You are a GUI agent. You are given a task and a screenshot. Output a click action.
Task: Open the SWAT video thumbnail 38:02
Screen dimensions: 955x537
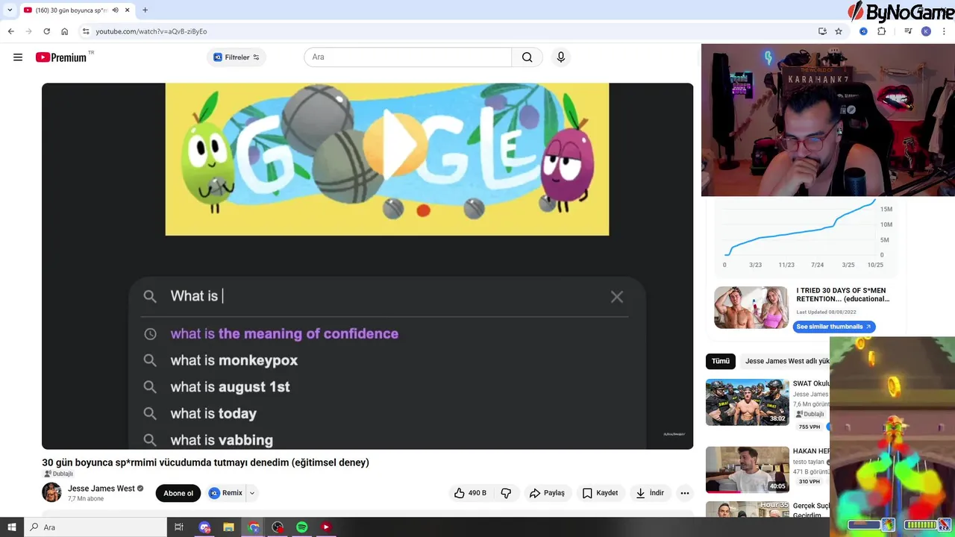tap(748, 402)
